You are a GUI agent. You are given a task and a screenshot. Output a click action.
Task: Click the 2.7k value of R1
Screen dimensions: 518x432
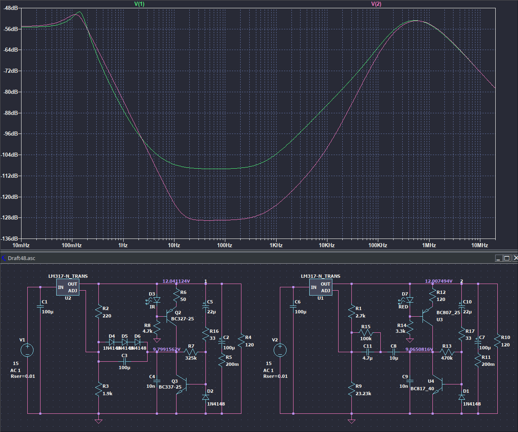pyautogui.click(x=360, y=316)
